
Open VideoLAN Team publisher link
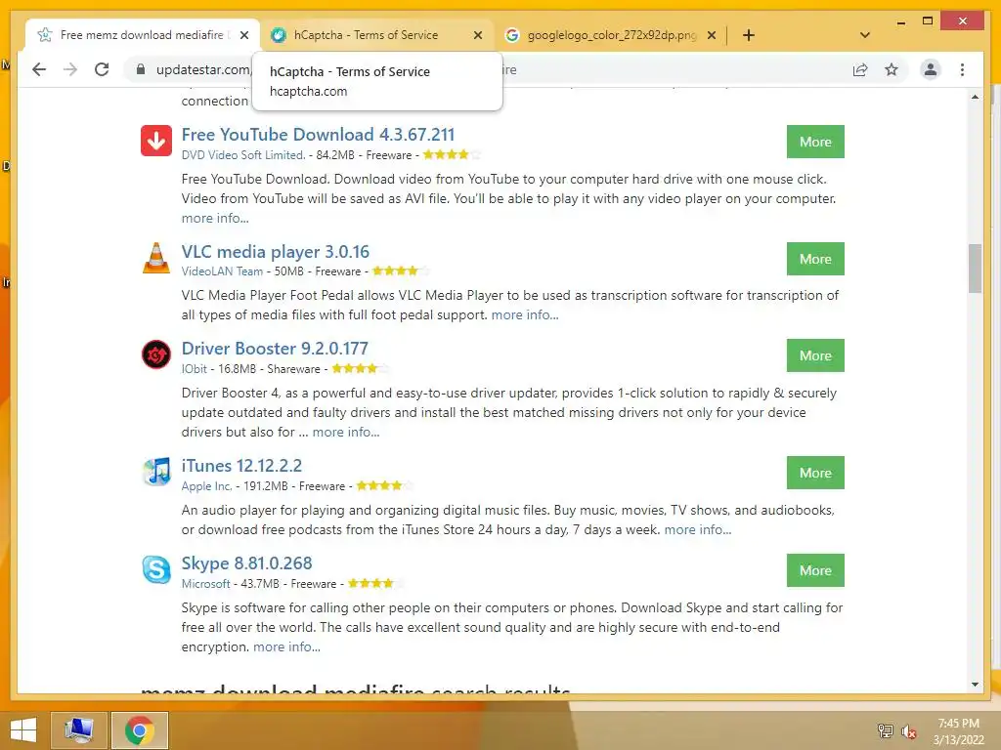pyautogui.click(x=222, y=271)
